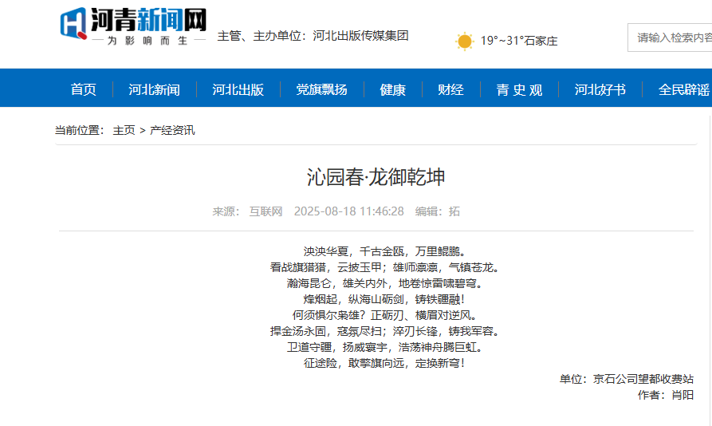Click the source label 互联网
This screenshot has height=426, width=712.
tap(266, 211)
